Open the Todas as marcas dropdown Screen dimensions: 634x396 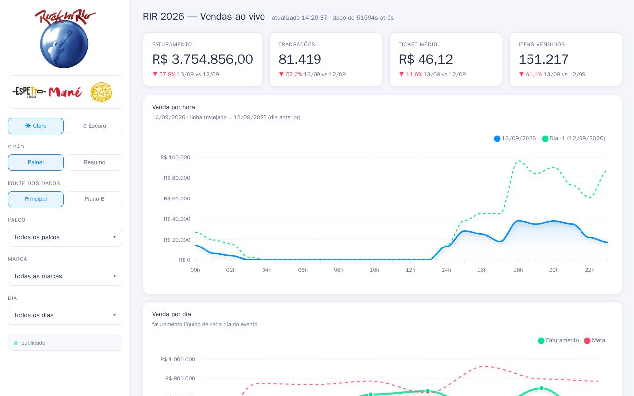pyautogui.click(x=65, y=276)
